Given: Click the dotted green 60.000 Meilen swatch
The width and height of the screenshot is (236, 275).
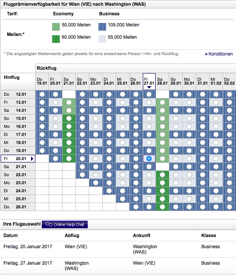Looking at the screenshot, I should click(56, 38).
